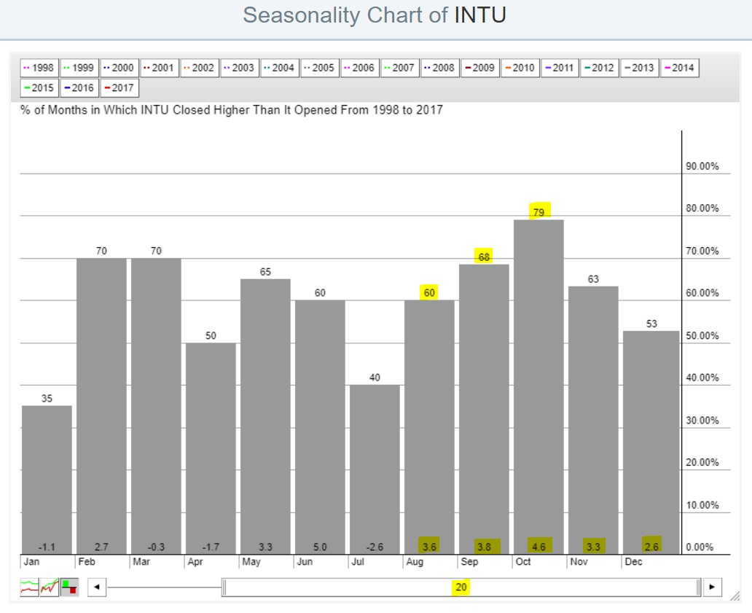Image resolution: width=752 pixels, height=613 pixels.
Task: Toggle the 2011 year legend
Action: click(560, 68)
